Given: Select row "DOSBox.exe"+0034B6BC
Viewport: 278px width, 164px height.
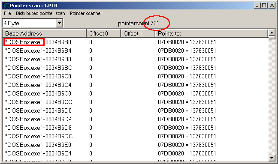Looking at the screenshot, I should 135,68.
